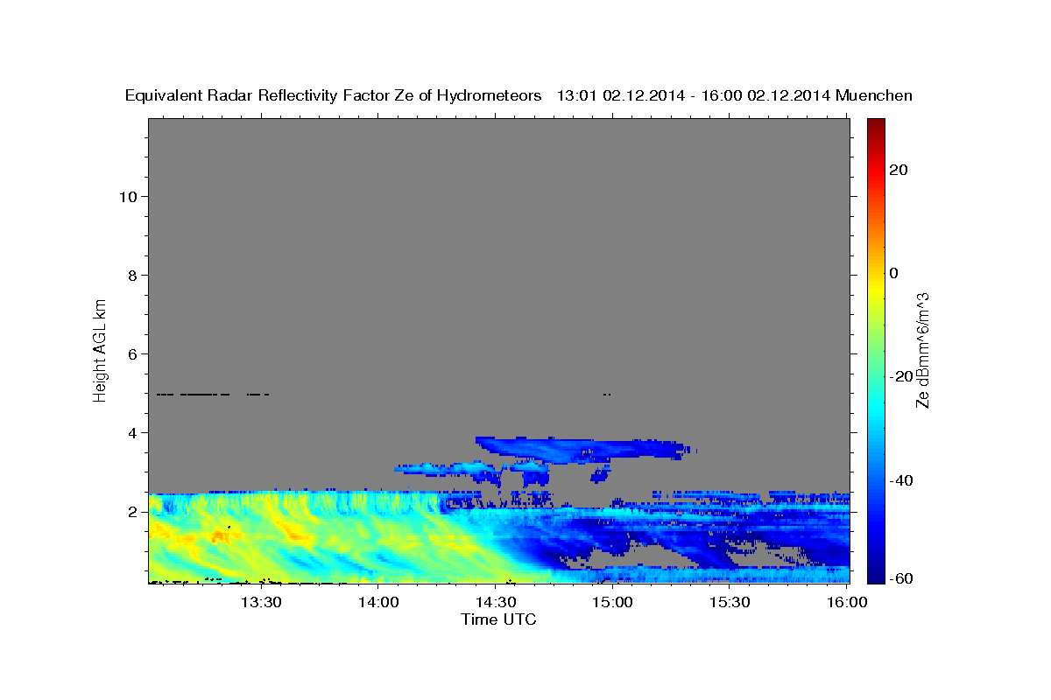Click the plot title 'Equivalent Radar Reflectivity Factor Ze of Hydrometeors'

coord(334,96)
